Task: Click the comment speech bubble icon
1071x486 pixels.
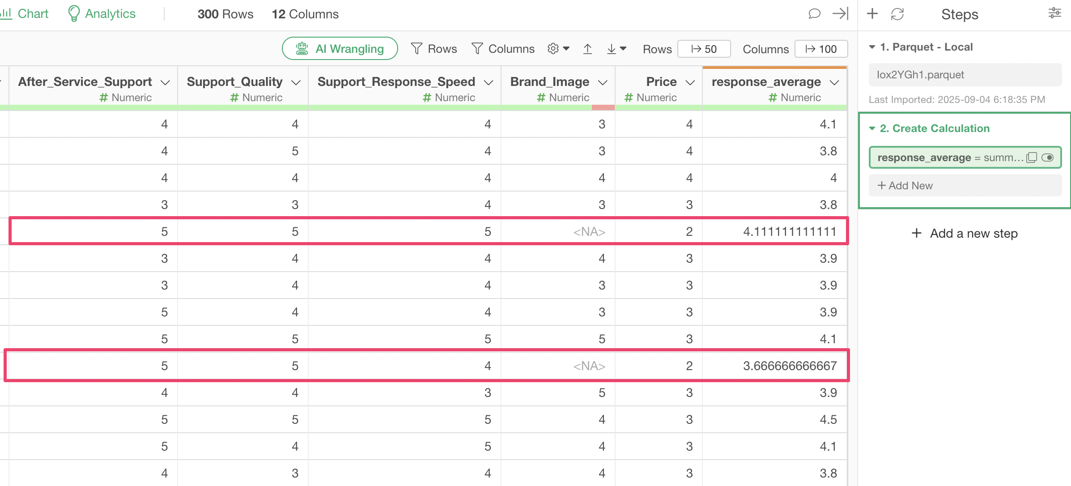Action: tap(814, 14)
